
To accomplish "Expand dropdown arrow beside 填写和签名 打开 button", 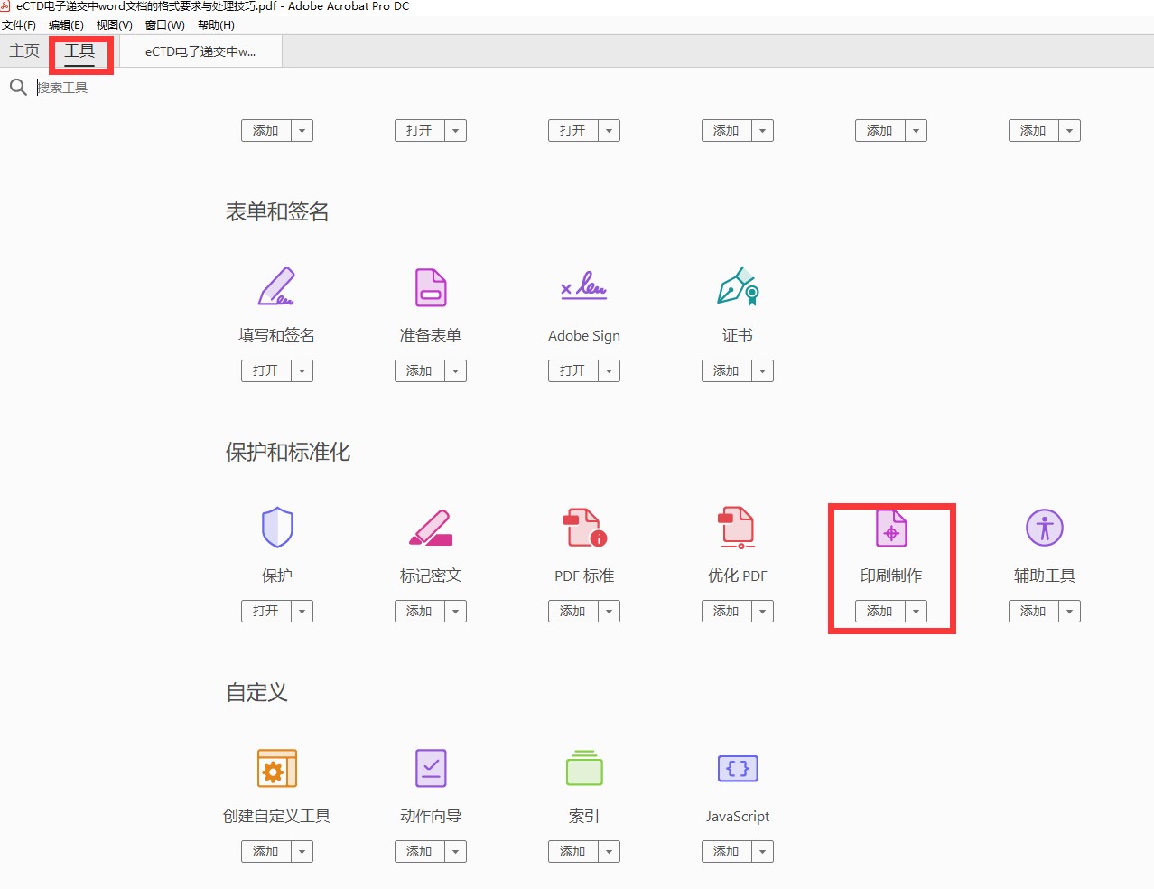I will click(x=302, y=371).
